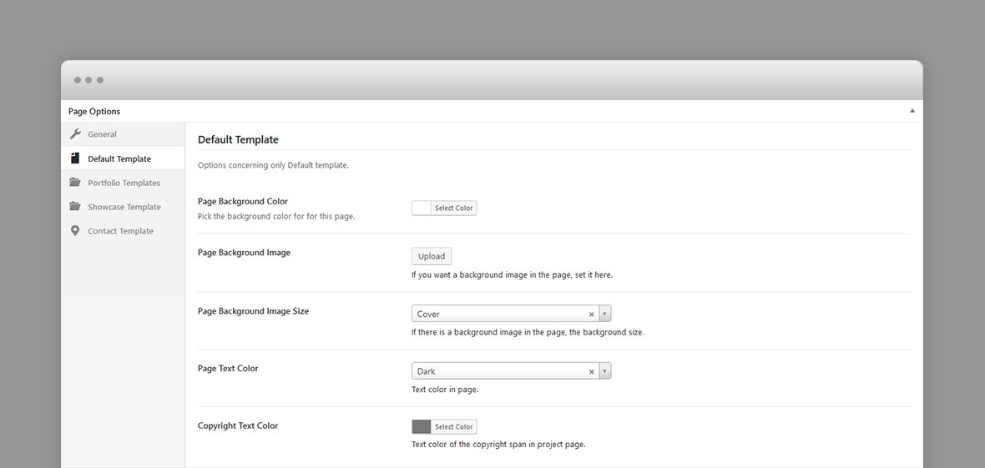Clear the Dark selection with its x icon

tap(591, 371)
